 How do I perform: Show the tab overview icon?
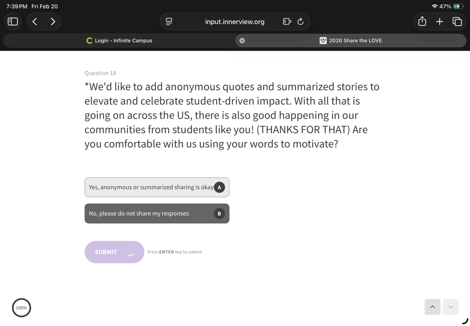pos(457,22)
